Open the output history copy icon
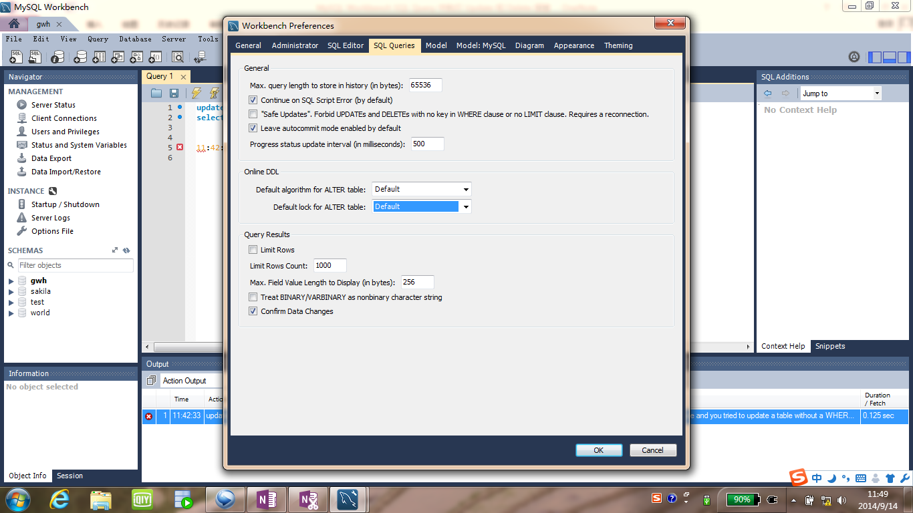 pos(151,381)
